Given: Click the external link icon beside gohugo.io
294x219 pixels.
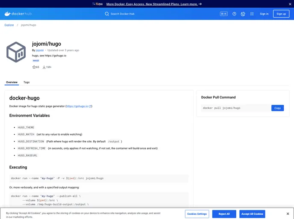Looking at the screenshot, I should (90, 106).
